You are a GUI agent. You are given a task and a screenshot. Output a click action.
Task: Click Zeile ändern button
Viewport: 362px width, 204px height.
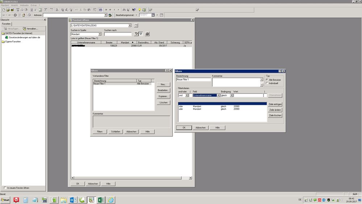275,110
